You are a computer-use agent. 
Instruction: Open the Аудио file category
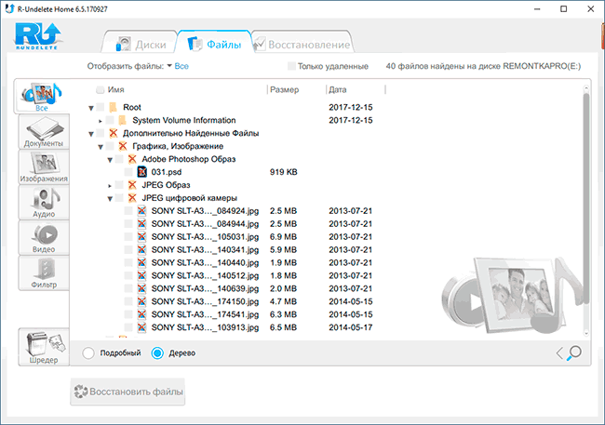point(44,202)
